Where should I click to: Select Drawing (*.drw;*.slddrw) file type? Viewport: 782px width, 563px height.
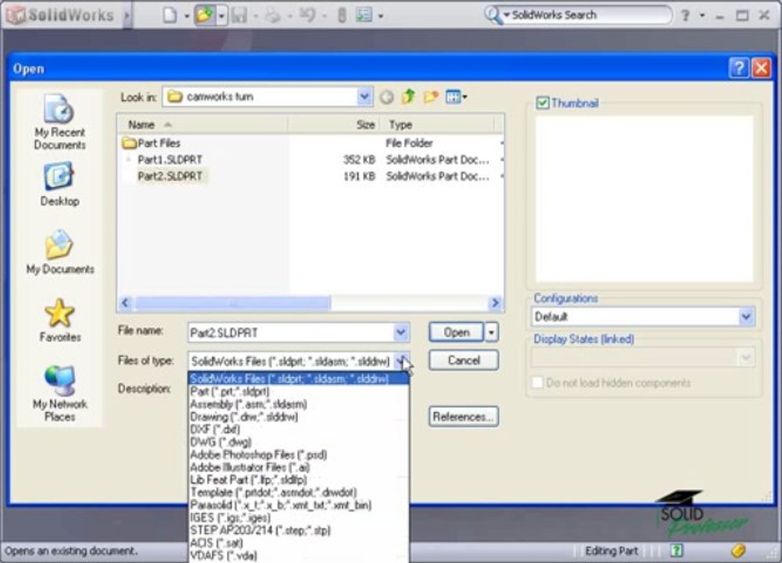[x=298, y=417]
